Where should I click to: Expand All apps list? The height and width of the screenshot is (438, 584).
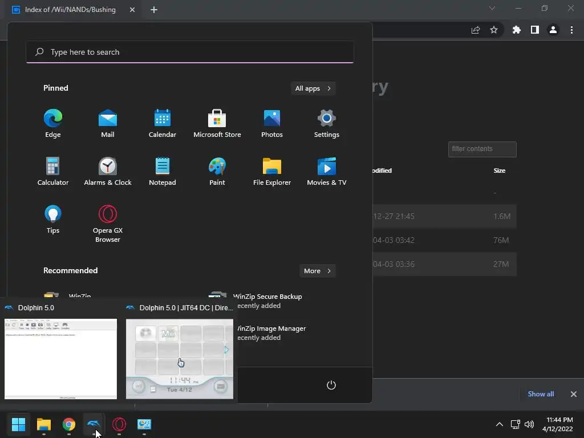(x=313, y=88)
